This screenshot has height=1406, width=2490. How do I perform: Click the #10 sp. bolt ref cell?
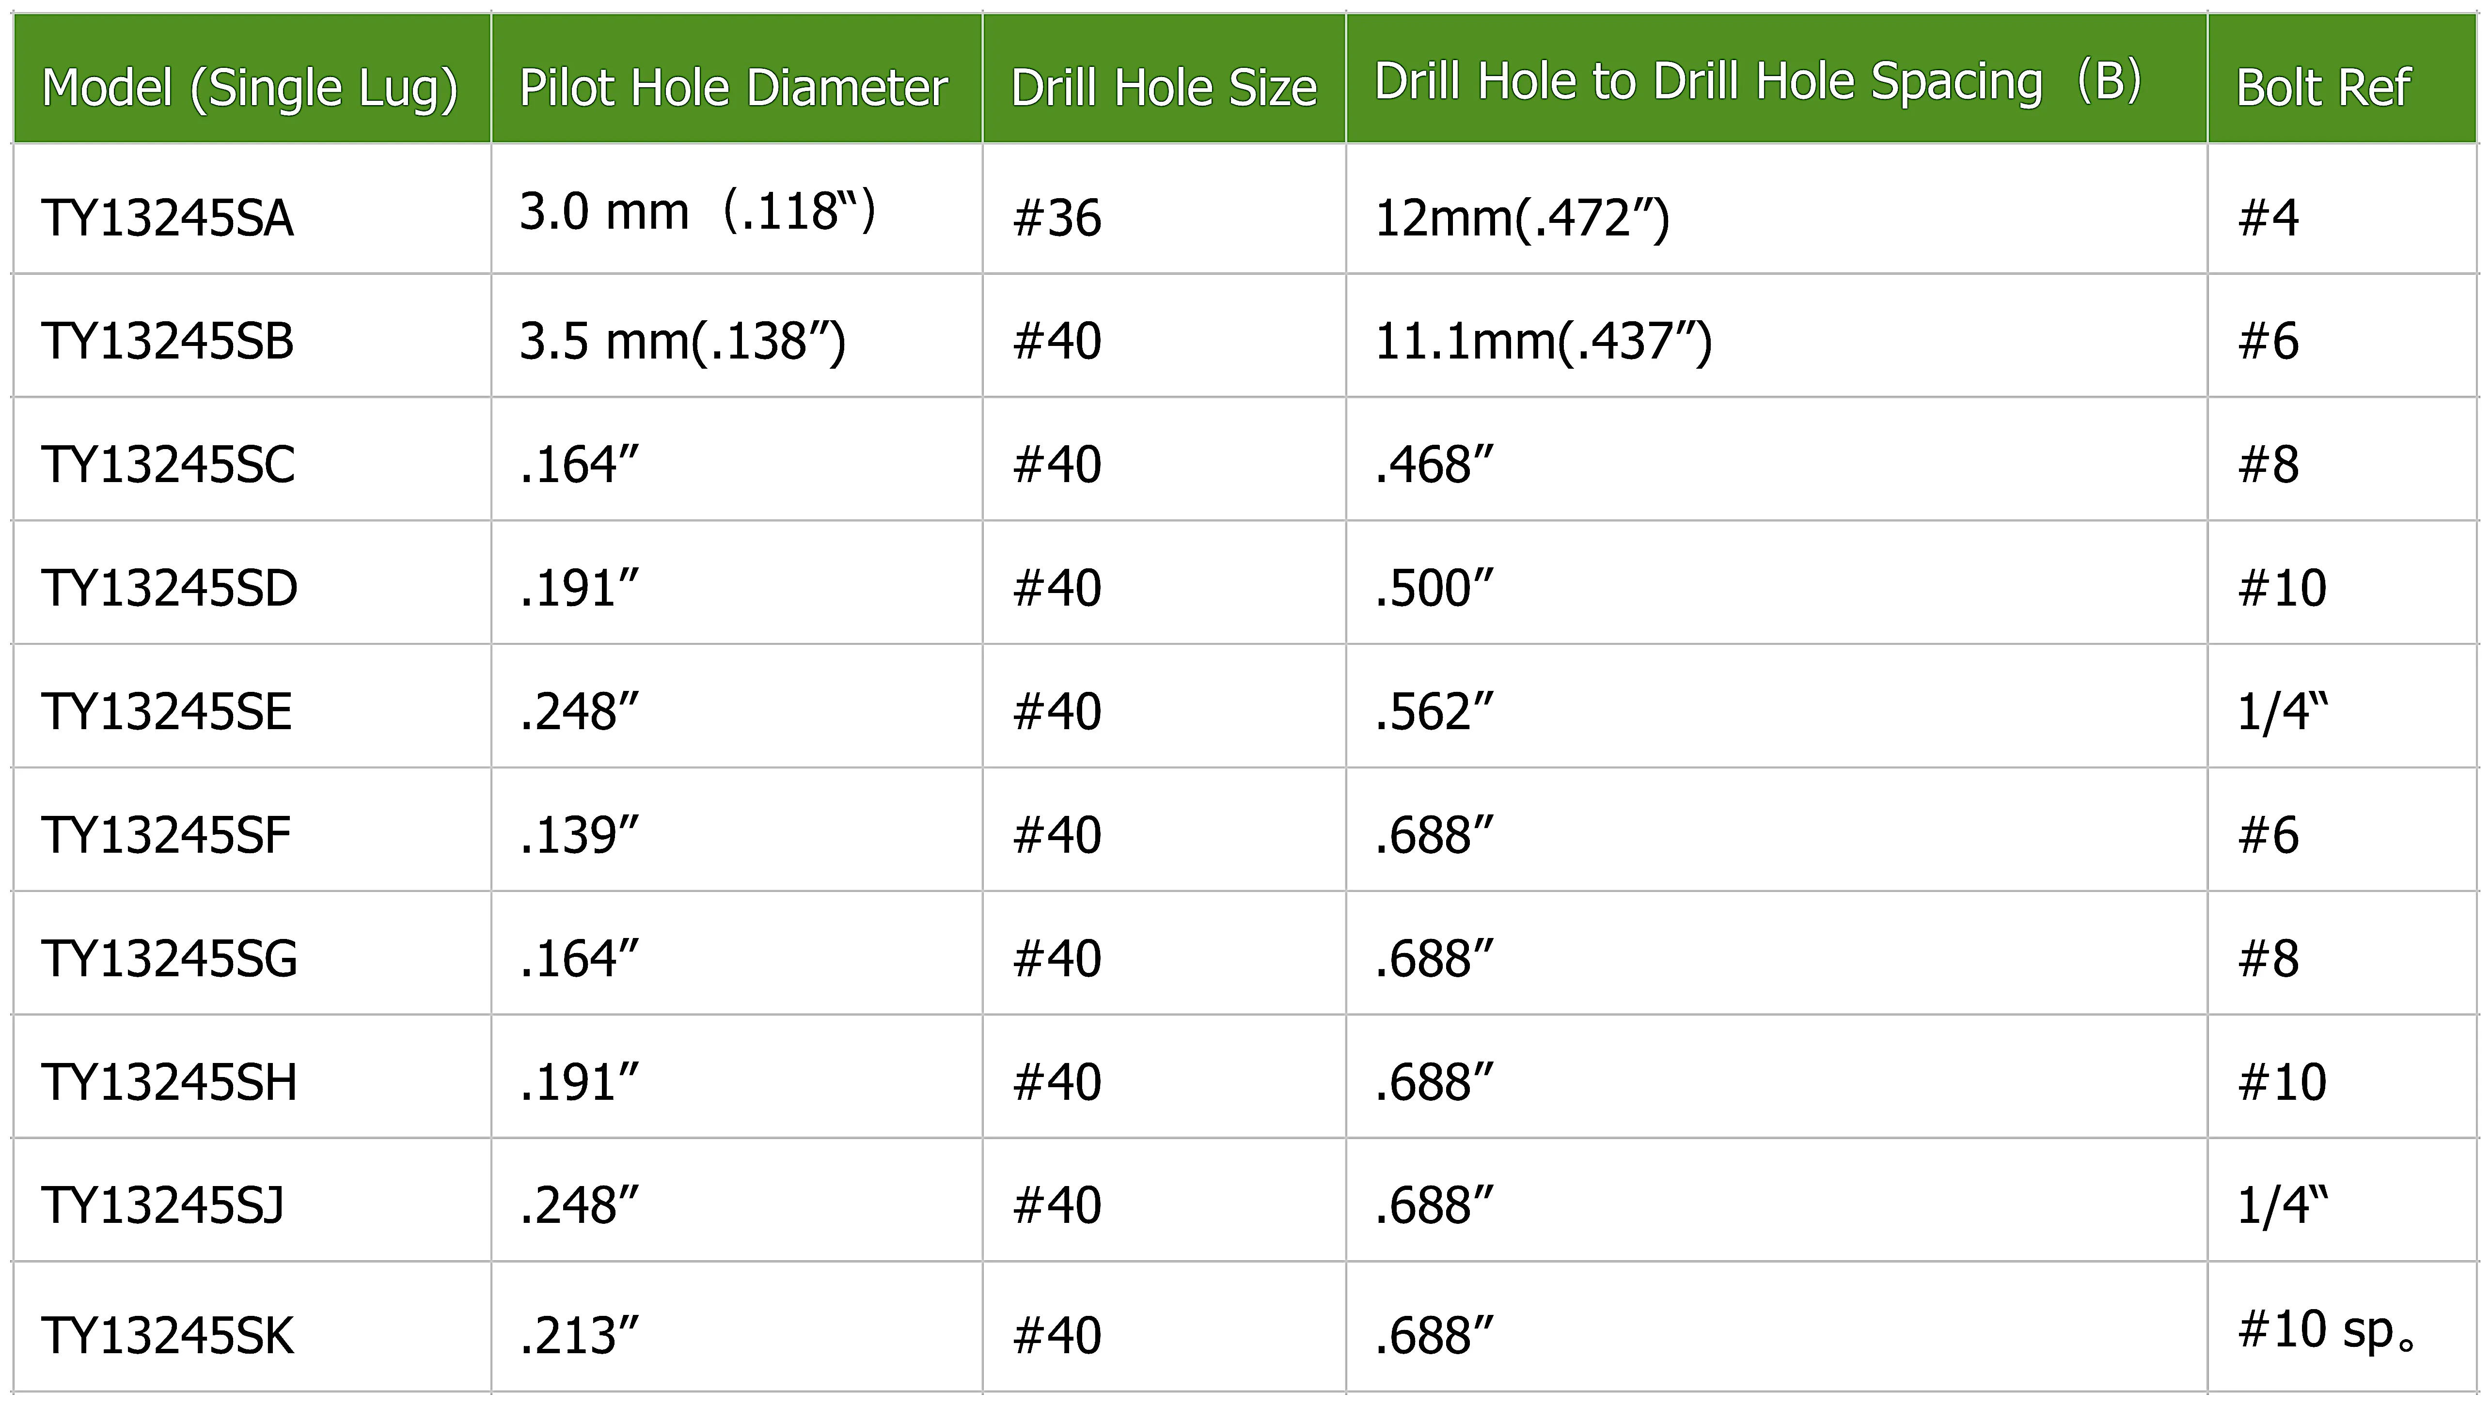pos(2328,1329)
